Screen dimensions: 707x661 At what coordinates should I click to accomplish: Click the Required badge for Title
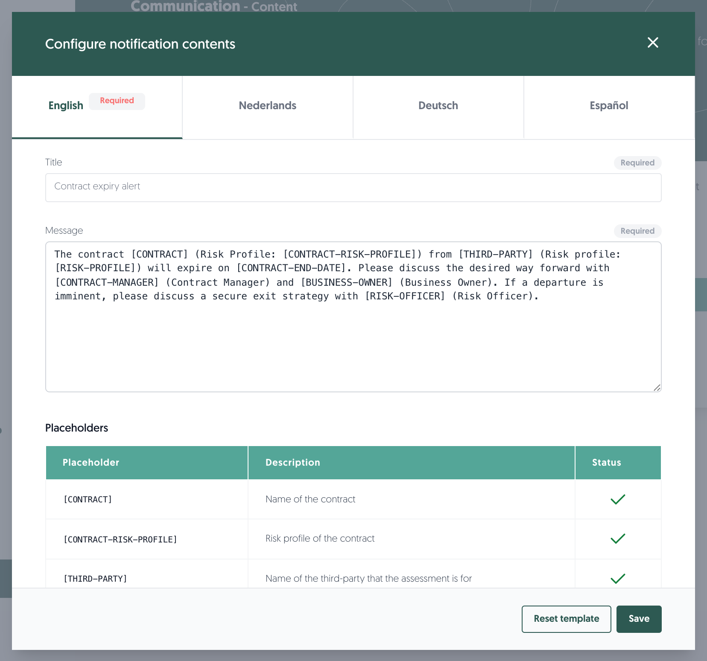[637, 163]
